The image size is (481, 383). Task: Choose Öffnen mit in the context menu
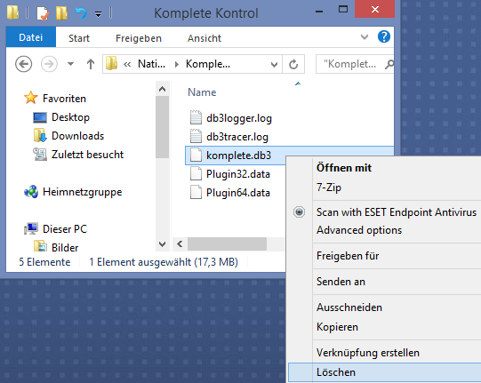tap(344, 168)
